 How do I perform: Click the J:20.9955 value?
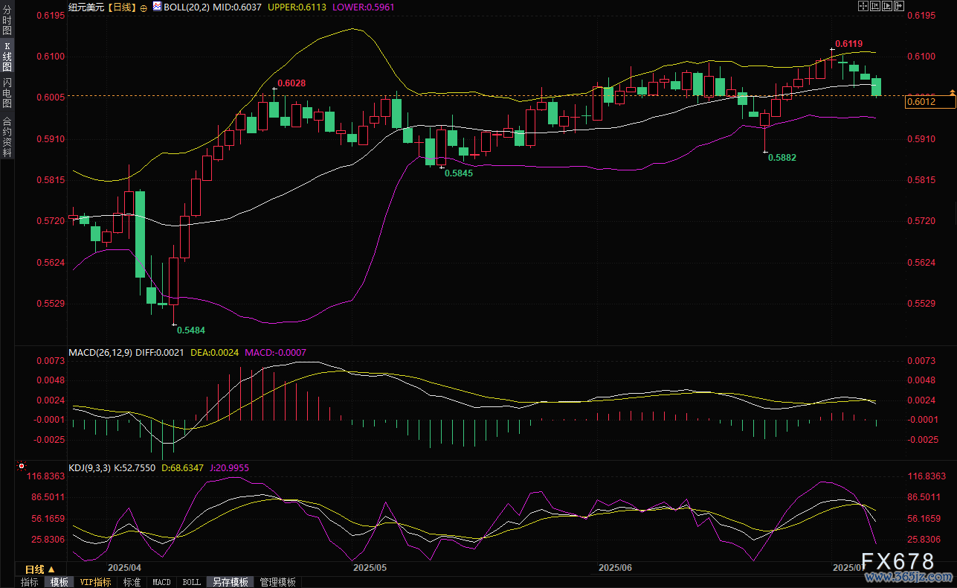230,468
